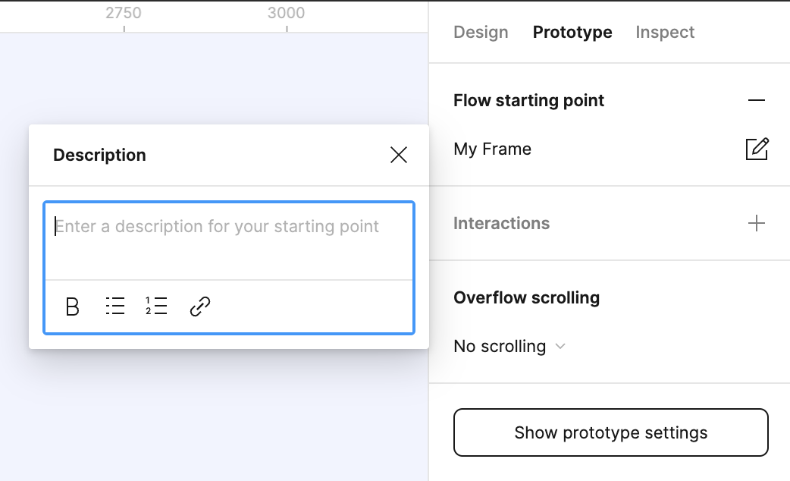
Task: Select the My Frame flow name
Action: coord(492,149)
